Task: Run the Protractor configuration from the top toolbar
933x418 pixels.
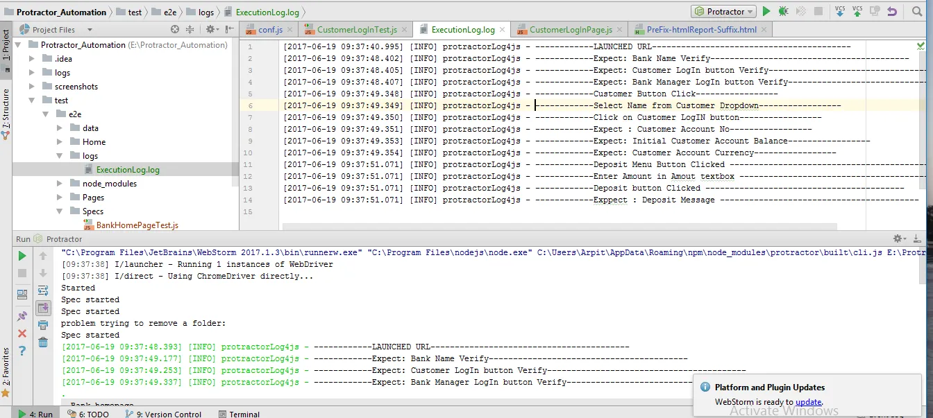Action: (x=766, y=11)
